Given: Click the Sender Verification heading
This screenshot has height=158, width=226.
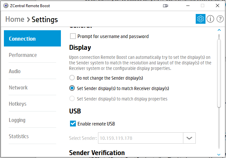Looking at the screenshot, I should pos(97,153).
